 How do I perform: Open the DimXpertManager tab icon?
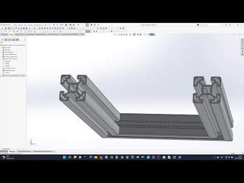point(13,40)
